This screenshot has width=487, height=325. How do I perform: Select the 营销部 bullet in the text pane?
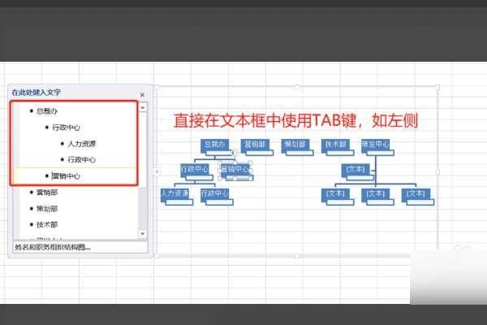pyautogui.click(x=47, y=193)
